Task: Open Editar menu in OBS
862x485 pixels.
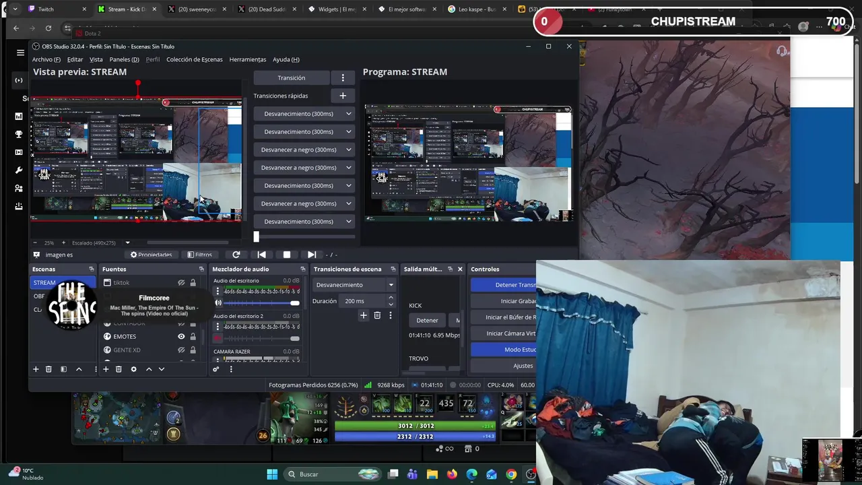Action: 75,59
